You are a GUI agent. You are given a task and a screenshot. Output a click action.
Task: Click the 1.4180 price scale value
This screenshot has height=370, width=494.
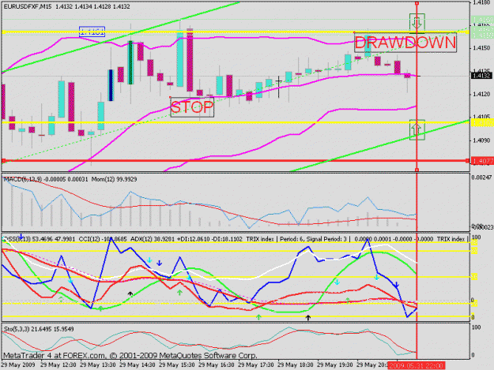tap(481, 2)
